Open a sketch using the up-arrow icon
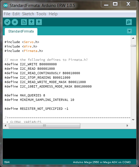This screenshot has width=139, height=167. point(31,22)
